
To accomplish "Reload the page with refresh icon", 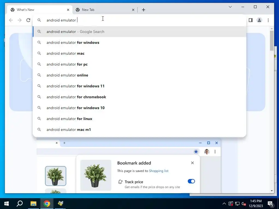I will (x=28, y=20).
